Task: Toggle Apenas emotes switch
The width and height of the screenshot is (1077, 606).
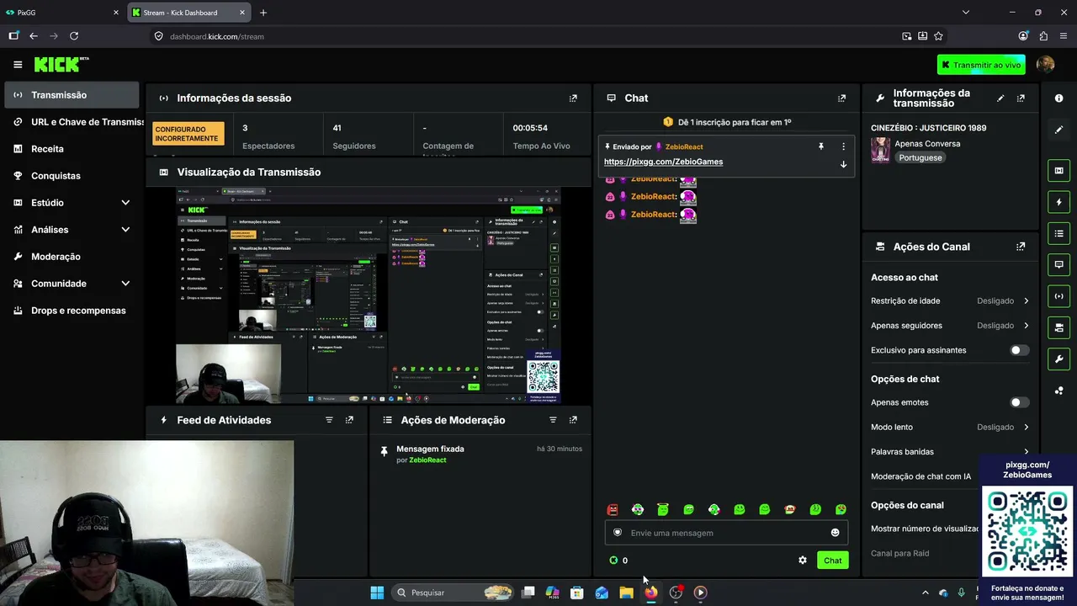Action: 1019,402
